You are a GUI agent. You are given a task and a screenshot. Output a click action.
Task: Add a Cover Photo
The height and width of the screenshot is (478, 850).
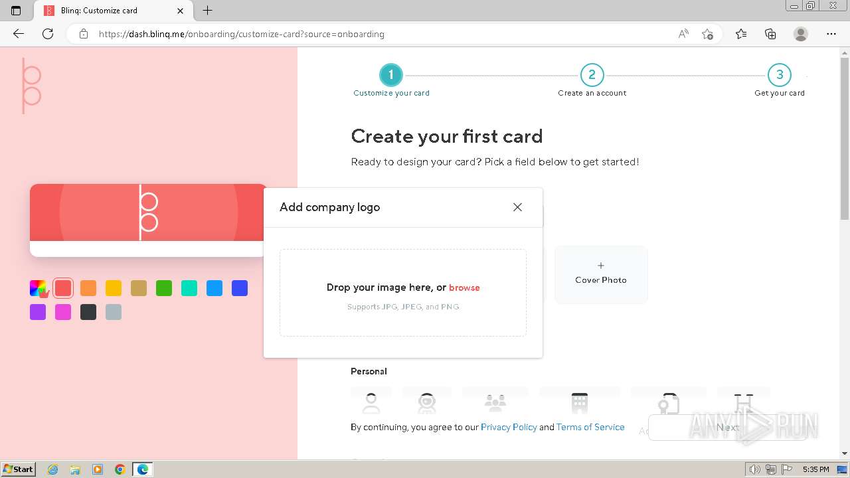[x=601, y=274]
